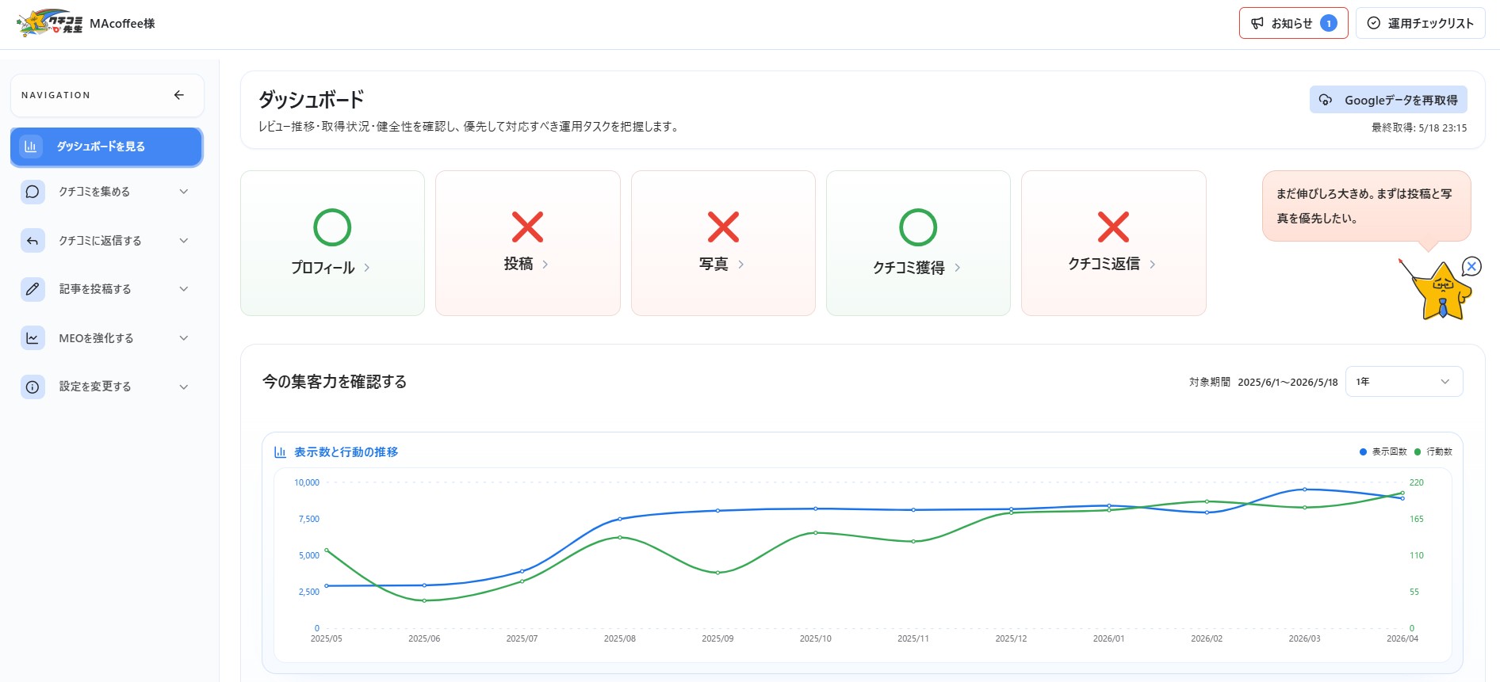Open the 投稿 status card
Viewport: 1500px width, 682px height.
[x=527, y=243]
